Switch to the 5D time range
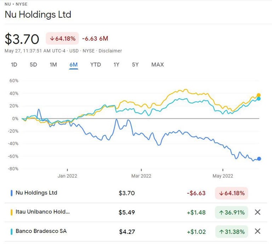This screenshot has width=272, height=245. pyautogui.click(x=33, y=65)
